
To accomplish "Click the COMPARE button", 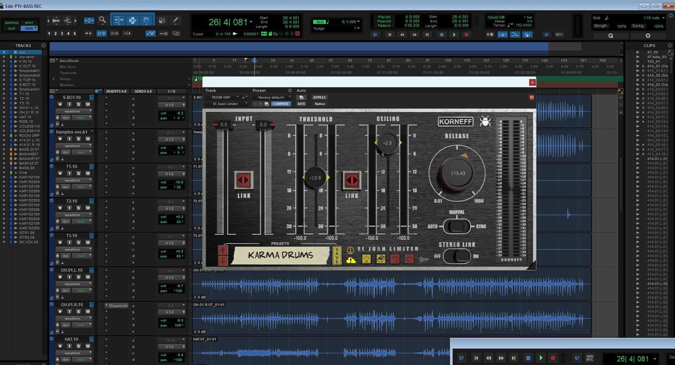I will click(x=281, y=104).
